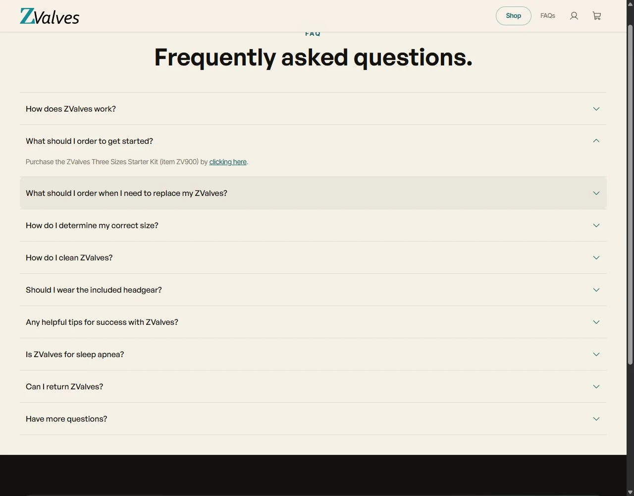The width and height of the screenshot is (634, 496).
Task: Expand 'Any helpful tips for success' chevron
Action: [x=596, y=322]
